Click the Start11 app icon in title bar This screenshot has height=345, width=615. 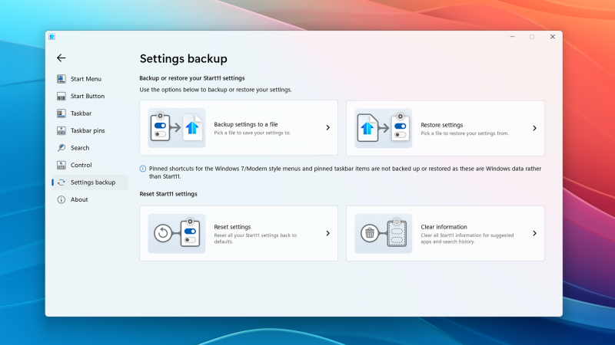point(52,36)
